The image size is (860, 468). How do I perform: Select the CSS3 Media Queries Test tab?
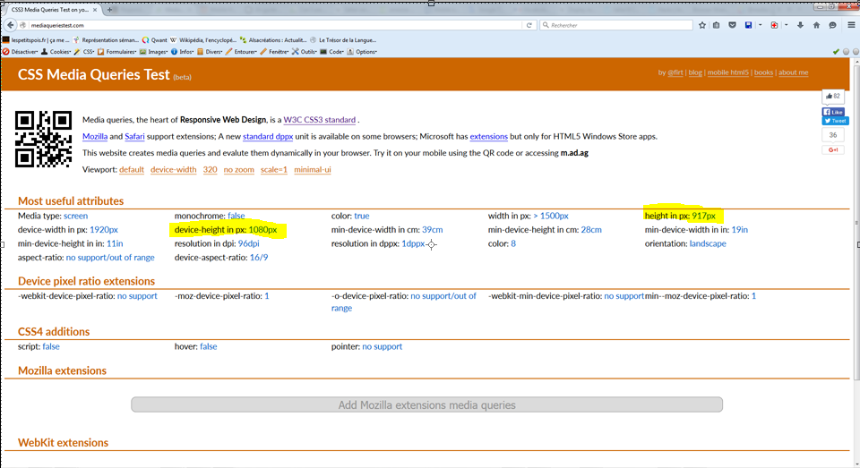click(x=49, y=9)
